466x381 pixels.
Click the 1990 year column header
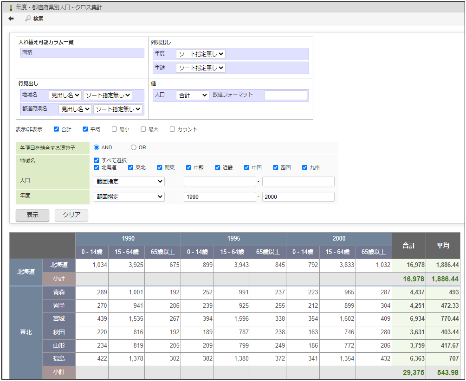click(128, 239)
